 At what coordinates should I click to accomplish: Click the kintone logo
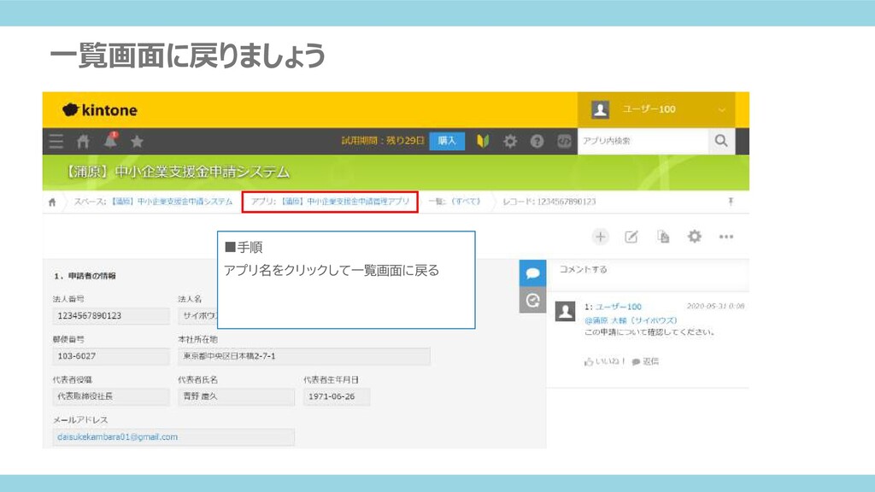point(100,110)
